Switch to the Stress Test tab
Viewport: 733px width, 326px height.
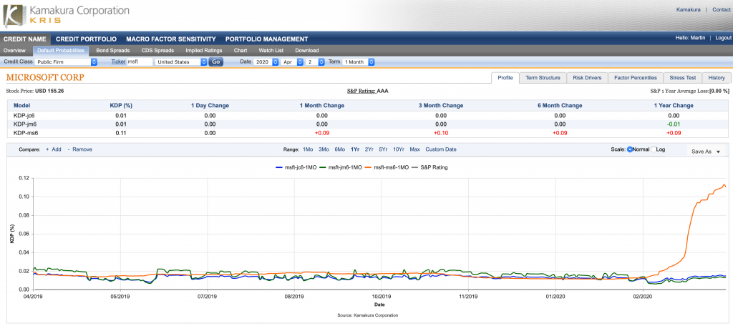(x=682, y=78)
